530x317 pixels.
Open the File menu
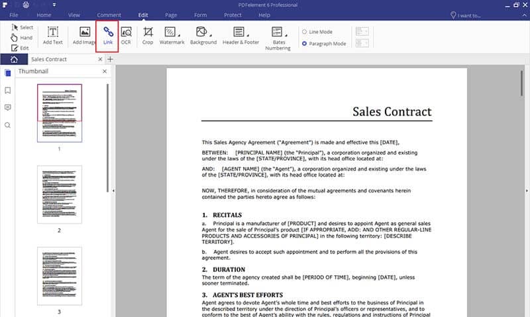[14, 15]
